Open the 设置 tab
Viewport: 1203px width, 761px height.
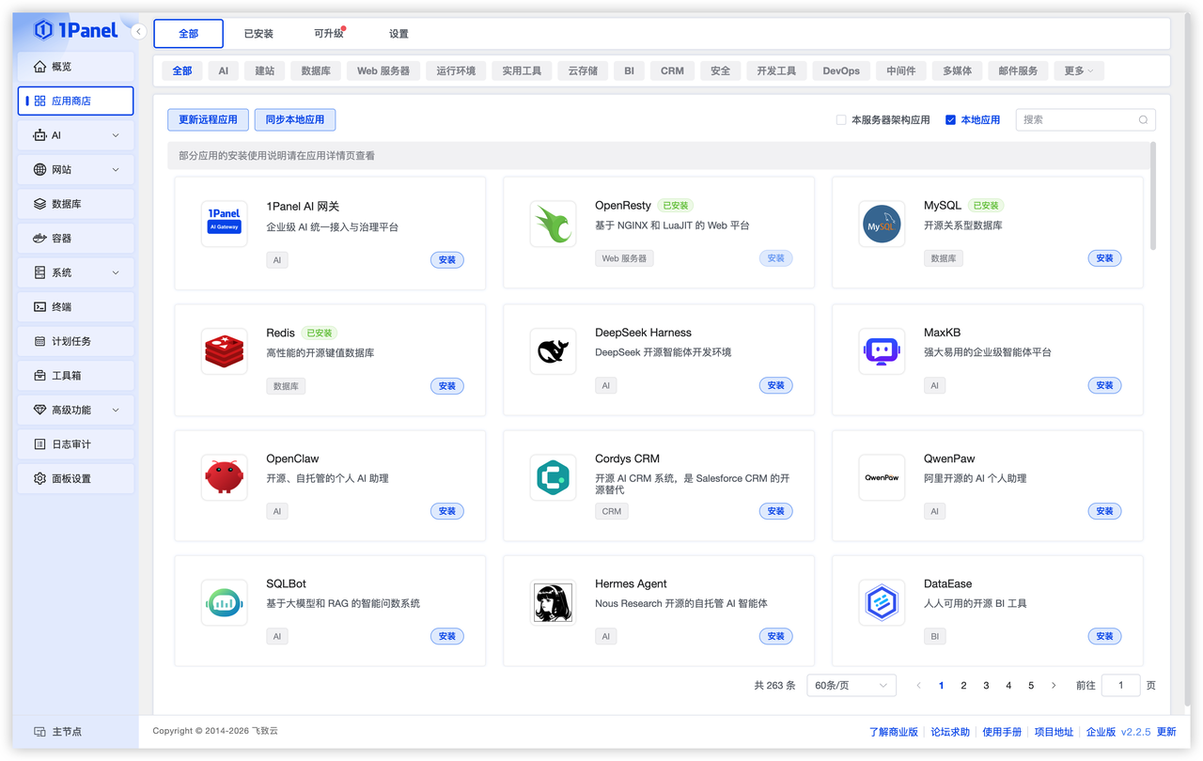[x=398, y=34]
